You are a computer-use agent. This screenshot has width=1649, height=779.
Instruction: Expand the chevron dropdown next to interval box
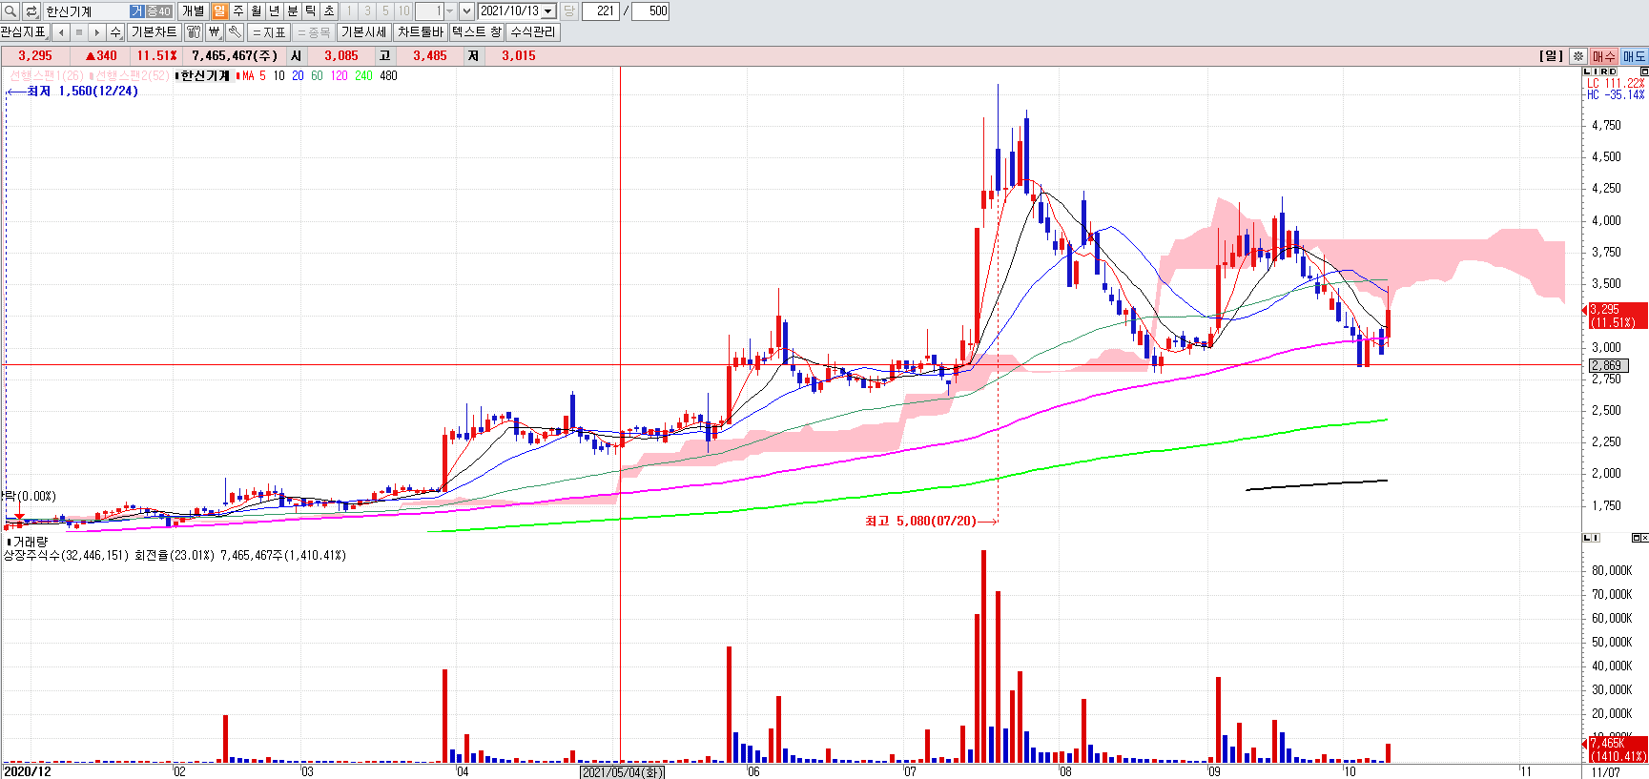point(466,10)
